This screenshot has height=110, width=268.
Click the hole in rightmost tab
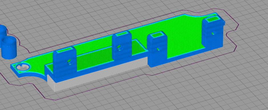pos(213,33)
